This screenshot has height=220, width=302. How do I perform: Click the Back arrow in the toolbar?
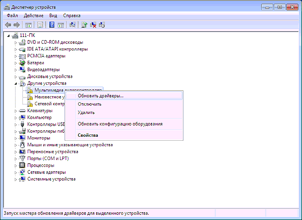tap(8, 25)
